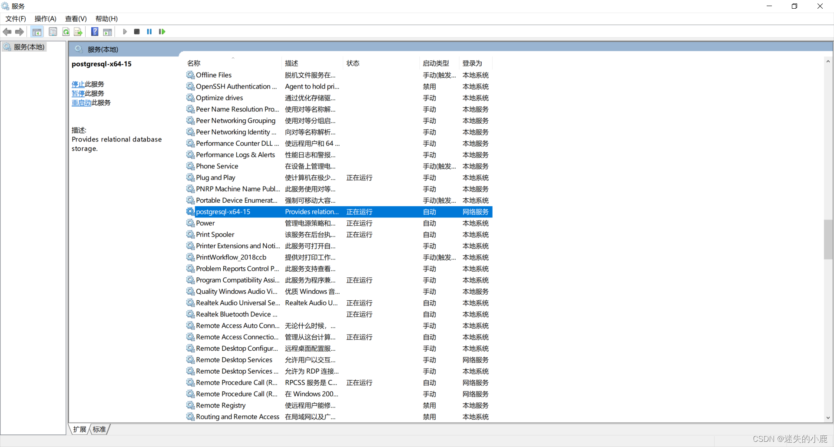834x447 pixels.
Task: Click the Restart Service toolbar icon
Action: coord(162,32)
